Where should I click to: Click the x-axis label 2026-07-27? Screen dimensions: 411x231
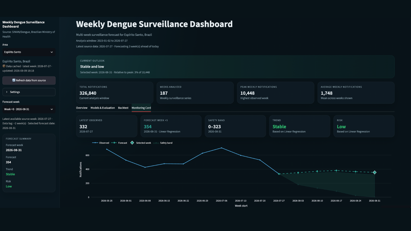click(279, 201)
